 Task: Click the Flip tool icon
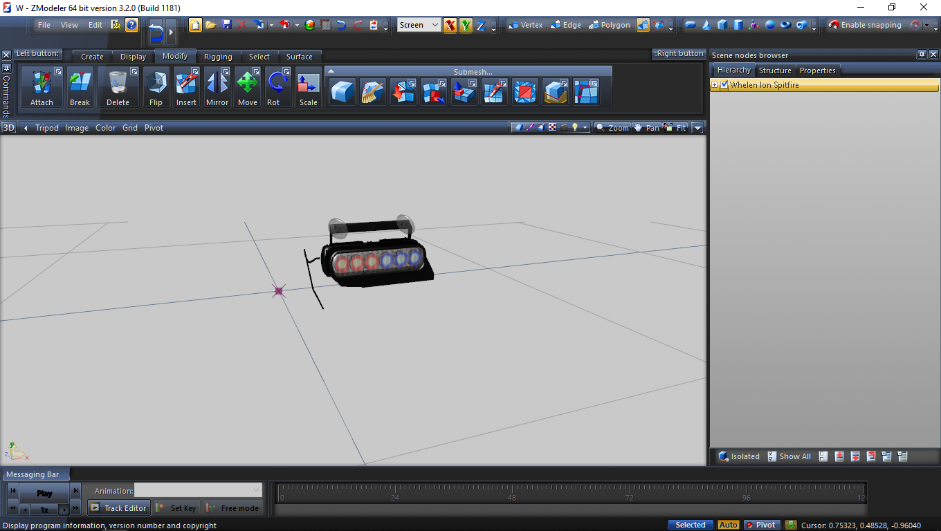[156, 87]
